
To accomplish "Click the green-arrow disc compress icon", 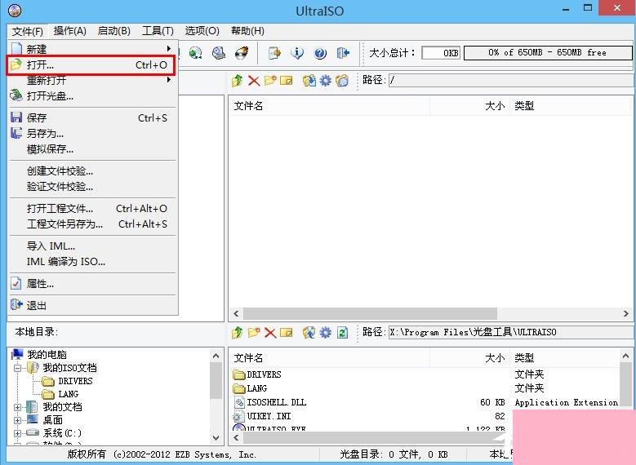I will click(196, 53).
